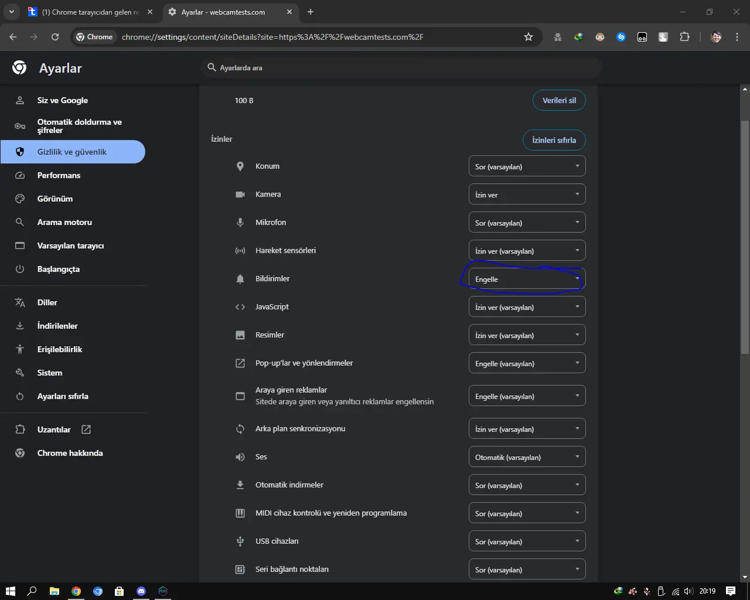
Task: Open the Extensions puzzle icon
Action: [684, 37]
